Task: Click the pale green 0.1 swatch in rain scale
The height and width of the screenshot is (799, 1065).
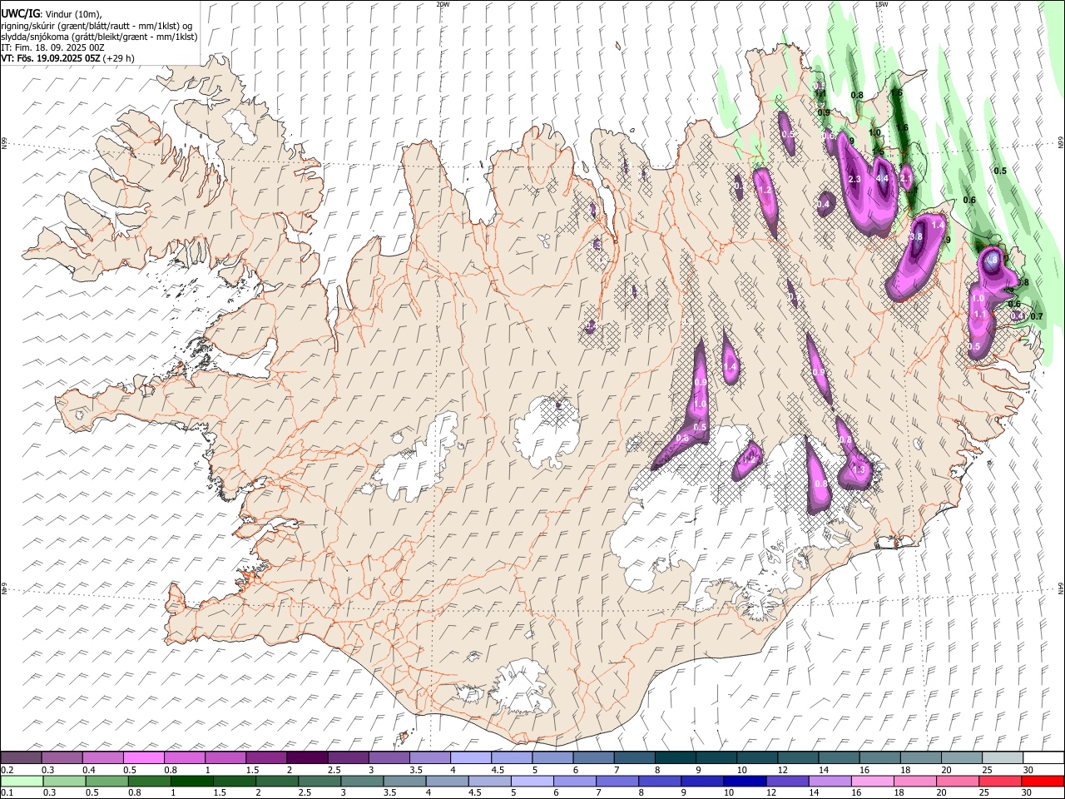Action: [22, 782]
